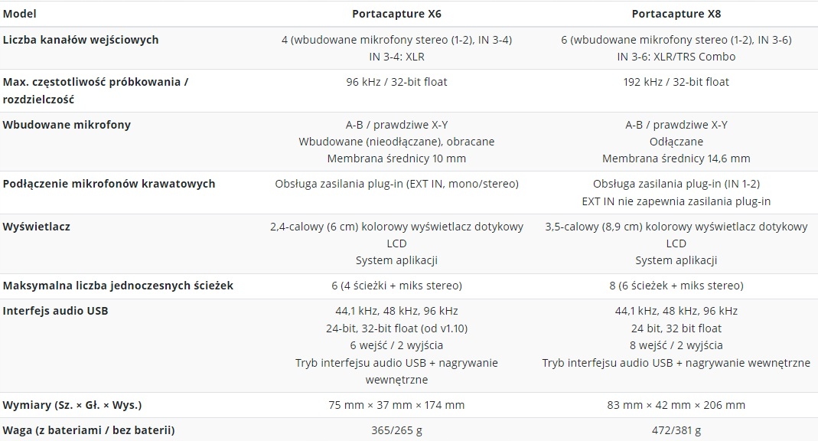Click the 192 kHz / 32-bit float cell
Screen dimensions: 818x441
click(x=676, y=82)
